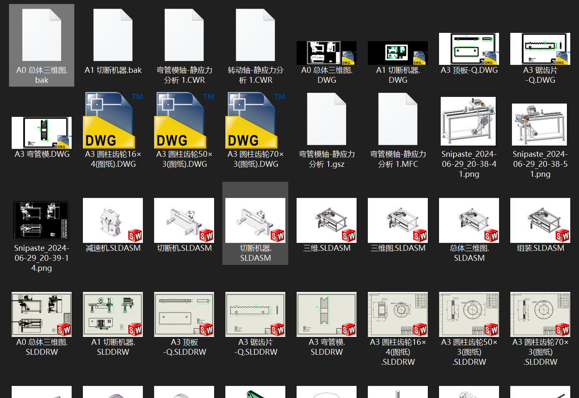579x398 pixels.
Task: Select the 减速机.SLDASM assembly icon
Action: click(113, 220)
